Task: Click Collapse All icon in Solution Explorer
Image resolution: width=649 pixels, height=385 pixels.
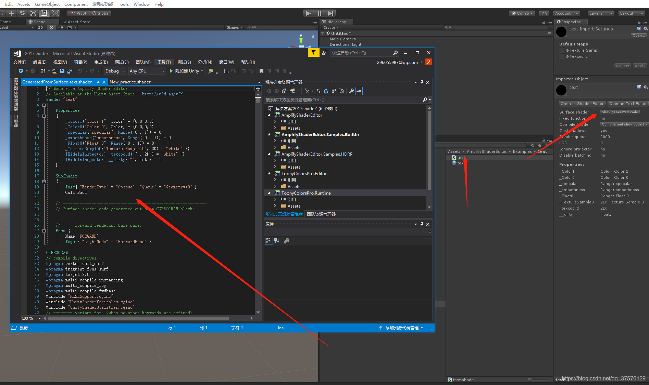Action: (x=334, y=91)
